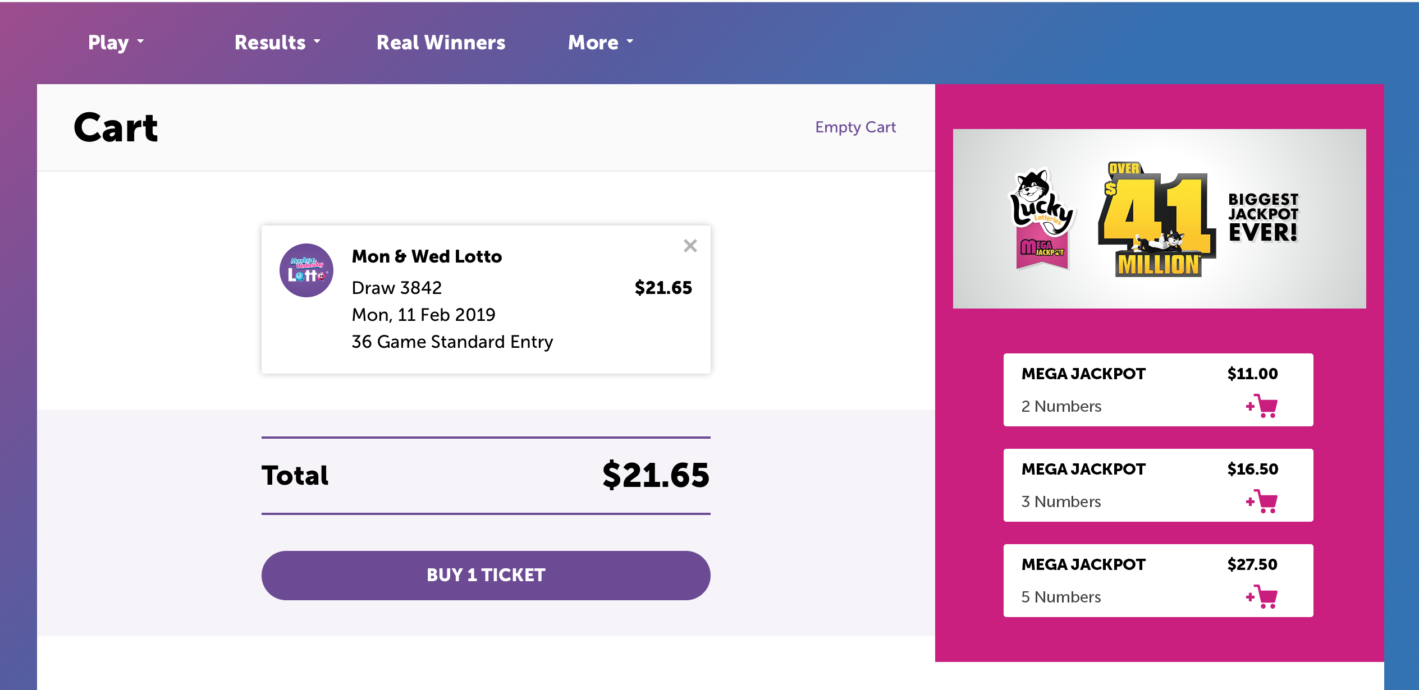Expand the More dropdown menu
Viewport: 1419px width, 690px height.
click(x=600, y=43)
